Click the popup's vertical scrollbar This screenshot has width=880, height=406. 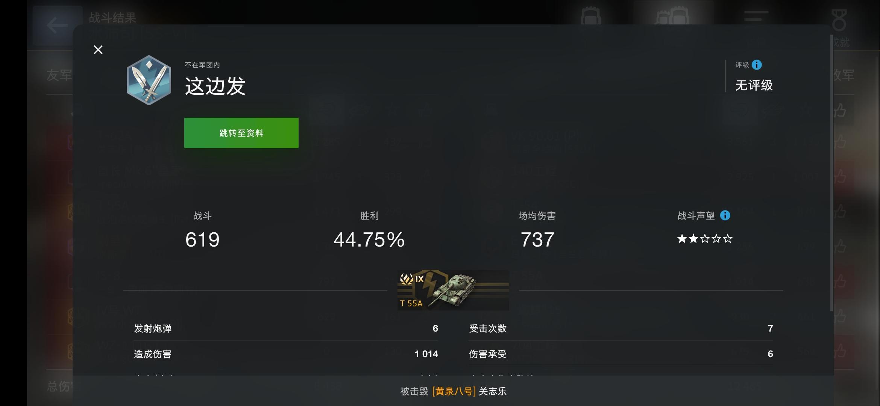click(x=831, y=173)
